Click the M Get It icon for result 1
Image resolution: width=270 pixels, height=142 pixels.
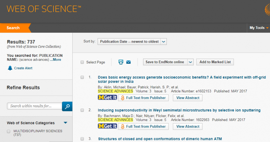(107, 98)
